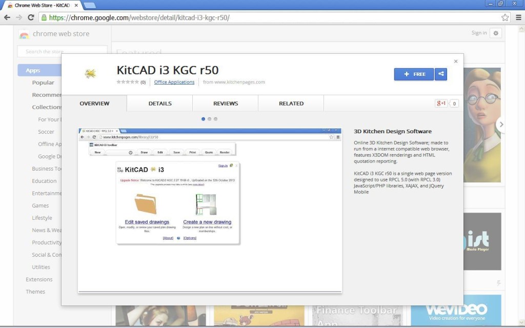Close the Chrome Web Store browser tab

point(76,5)
